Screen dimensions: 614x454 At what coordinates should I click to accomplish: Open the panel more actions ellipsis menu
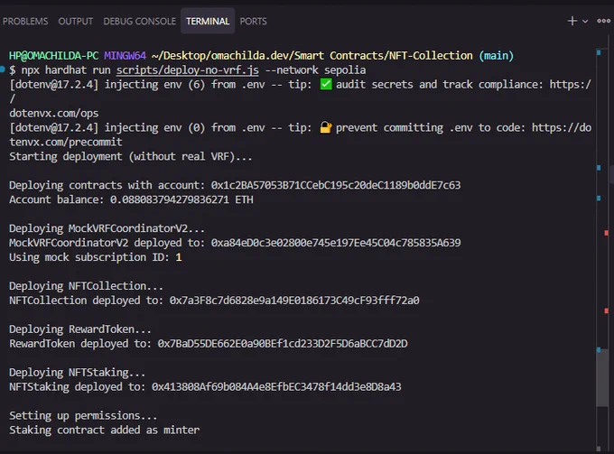click(x=603, y=21)
